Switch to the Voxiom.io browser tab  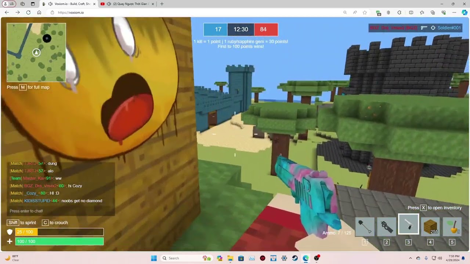pos(69,4)
